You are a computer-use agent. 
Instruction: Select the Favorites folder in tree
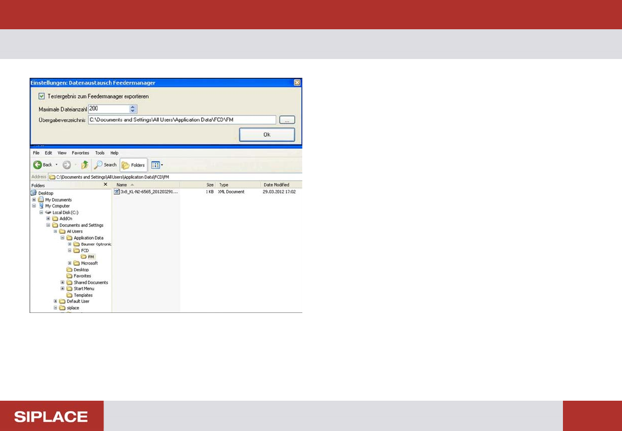coord(83,276)
